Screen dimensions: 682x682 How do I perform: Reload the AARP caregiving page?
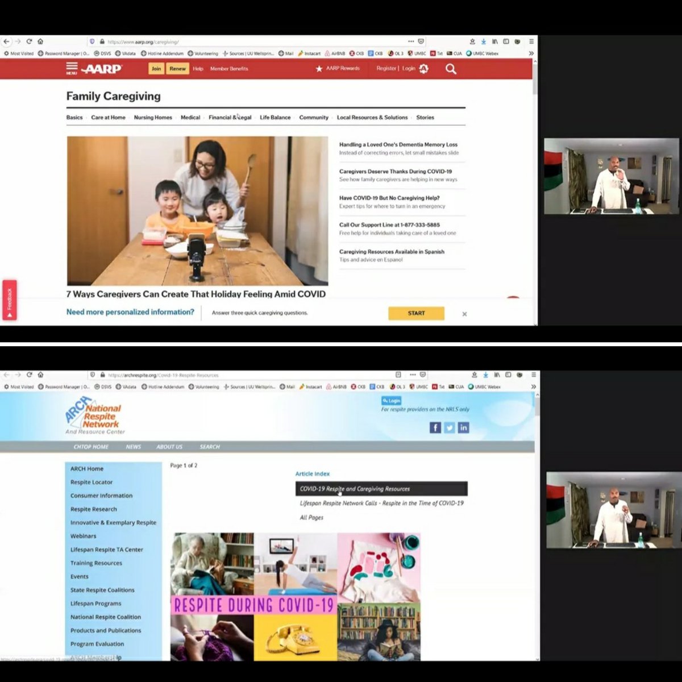pos(29,41)
